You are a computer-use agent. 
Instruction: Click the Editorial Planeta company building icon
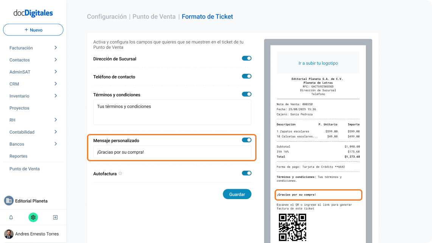(9, 201)
